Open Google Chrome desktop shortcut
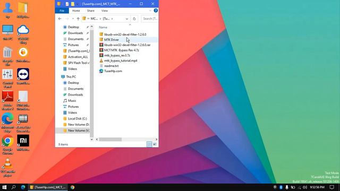The width and height of the screenshot is (340, 191). coord(7,145)
